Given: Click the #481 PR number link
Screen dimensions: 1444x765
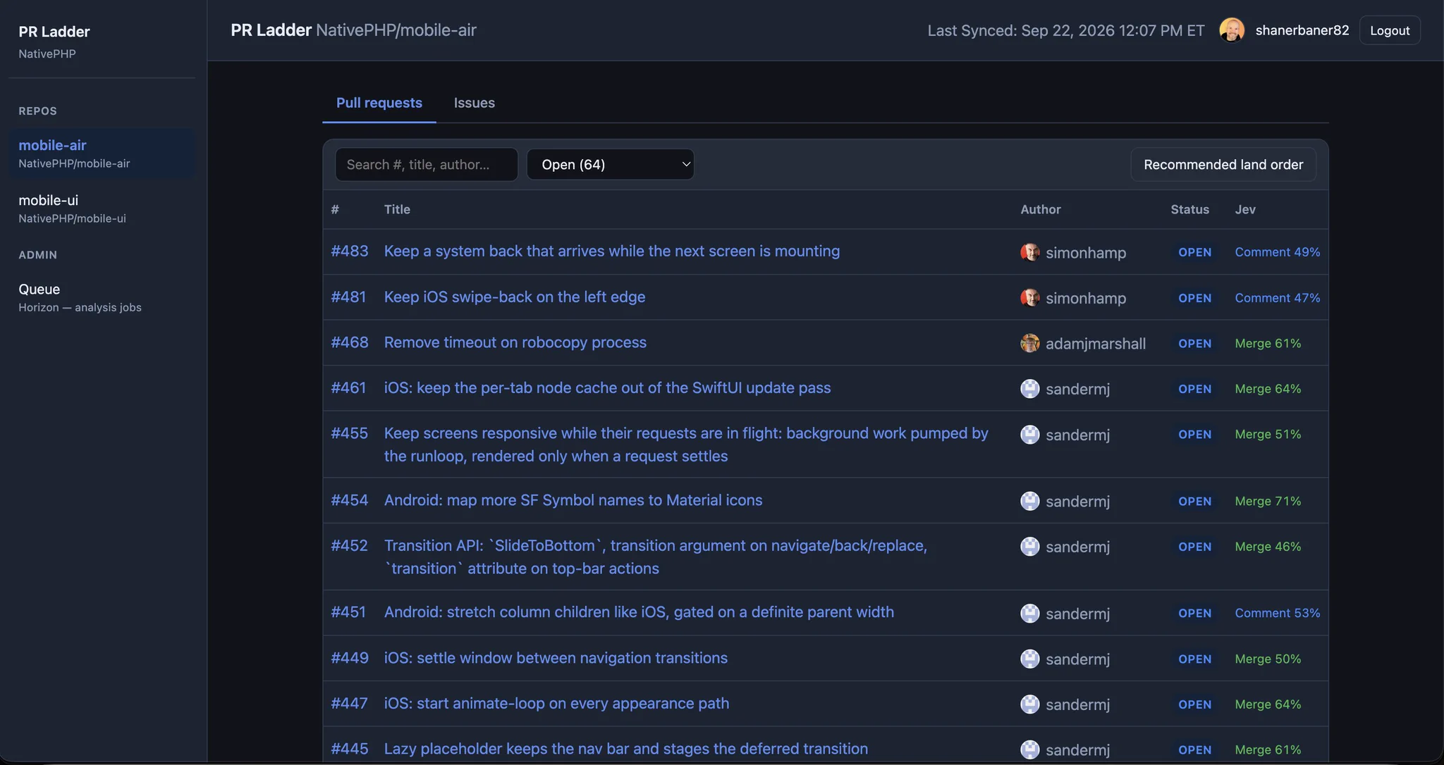Looking at the screenshot, I should (x=349, y=297).
